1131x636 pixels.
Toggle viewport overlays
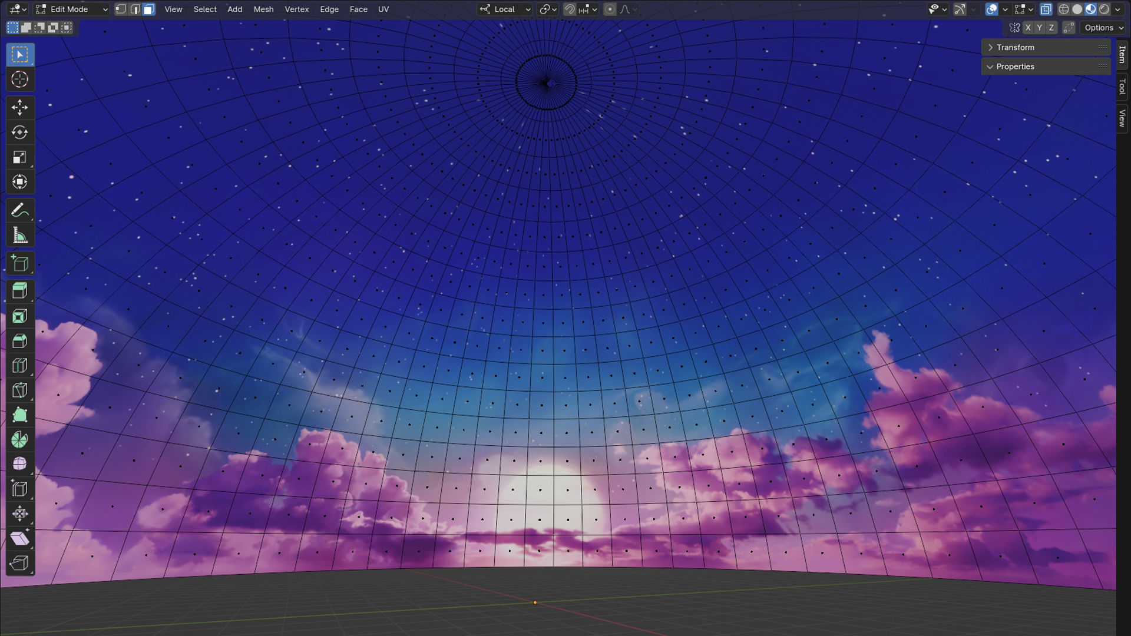pyautogui.click(x=992, y=9)
